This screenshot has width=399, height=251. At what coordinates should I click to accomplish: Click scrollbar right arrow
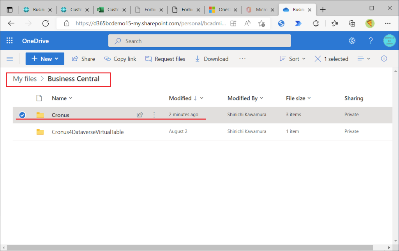point(389,247)
